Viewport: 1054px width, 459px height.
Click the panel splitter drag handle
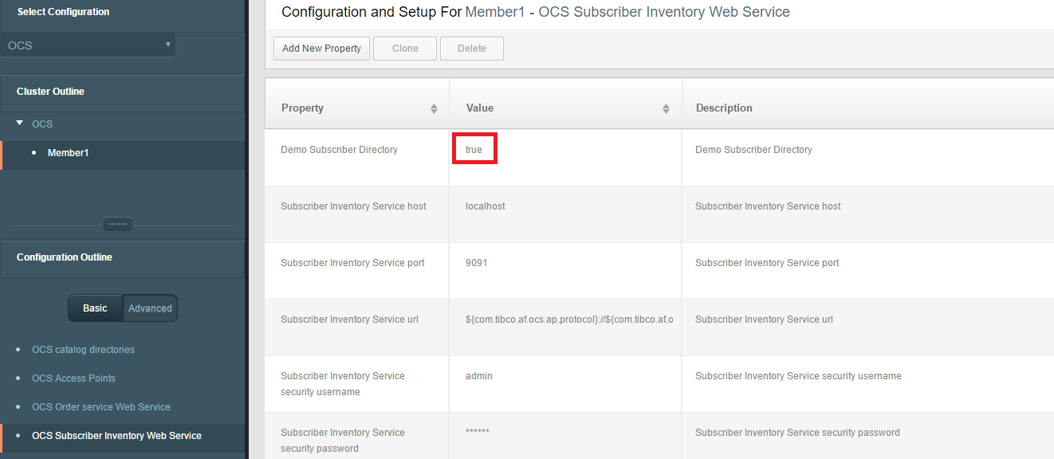[x=118, y=224]
